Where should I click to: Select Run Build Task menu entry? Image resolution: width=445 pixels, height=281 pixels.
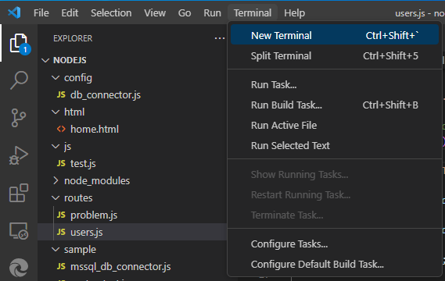pos(335,105)
